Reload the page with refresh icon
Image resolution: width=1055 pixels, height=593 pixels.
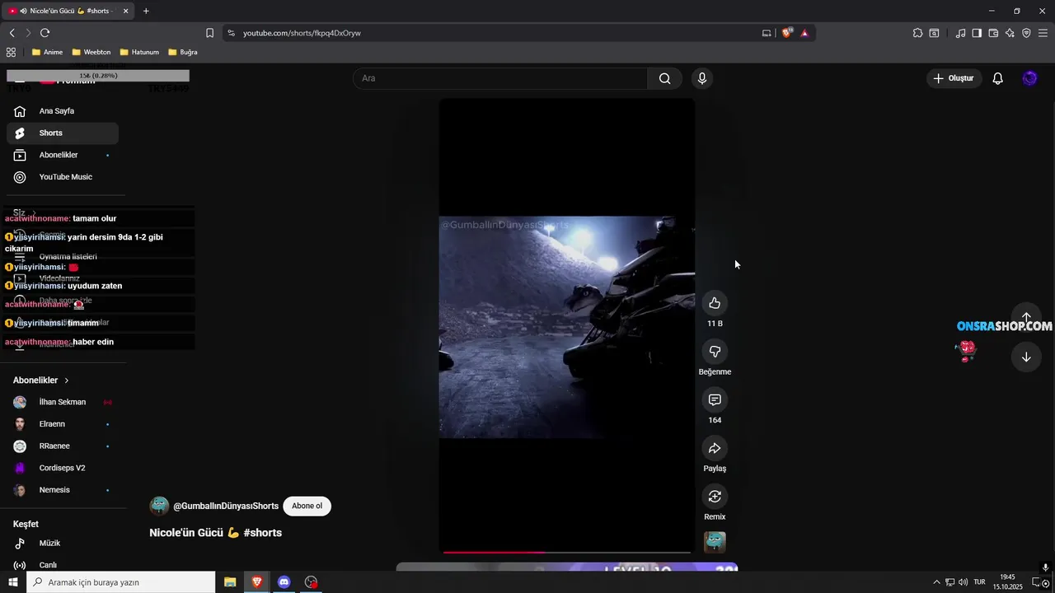pos(45,33)
